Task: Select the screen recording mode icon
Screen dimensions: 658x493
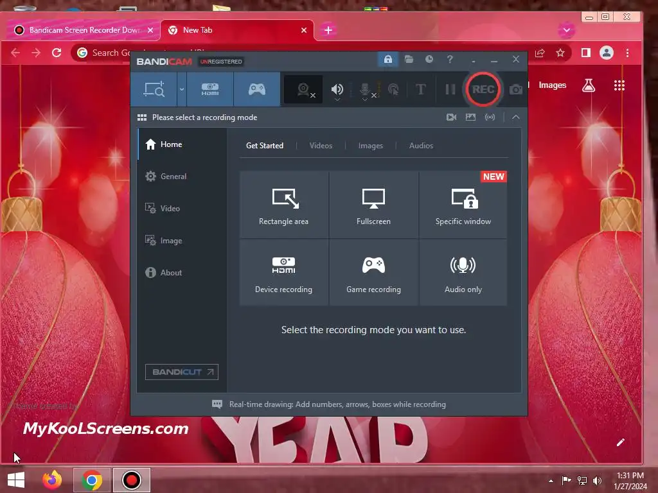Action: (154, 89)
